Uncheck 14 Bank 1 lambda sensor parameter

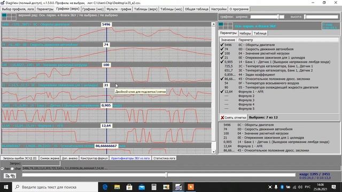(x=222, y=62)
